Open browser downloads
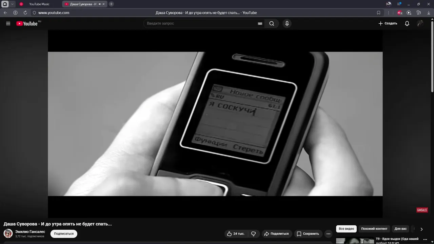Screen dimensions: 434x244 click(x=428, y=13)
